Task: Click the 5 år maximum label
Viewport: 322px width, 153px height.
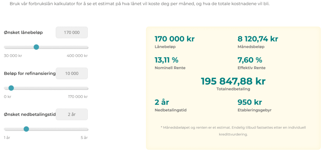Action: pyautogui.click(x=84, y=138)
